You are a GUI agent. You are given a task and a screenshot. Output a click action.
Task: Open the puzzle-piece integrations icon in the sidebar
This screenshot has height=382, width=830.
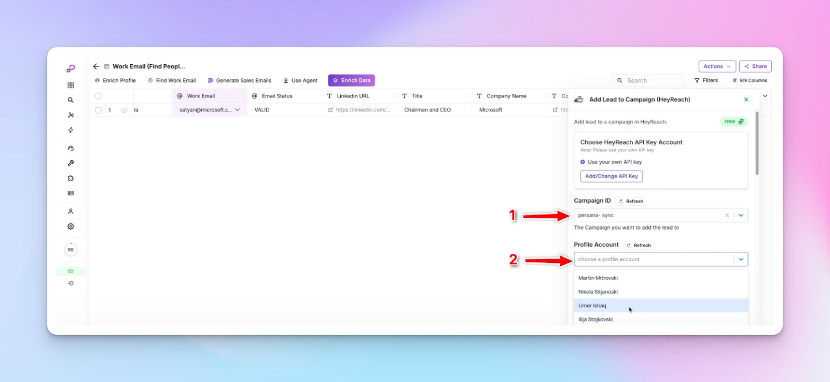tap(71, 178)
